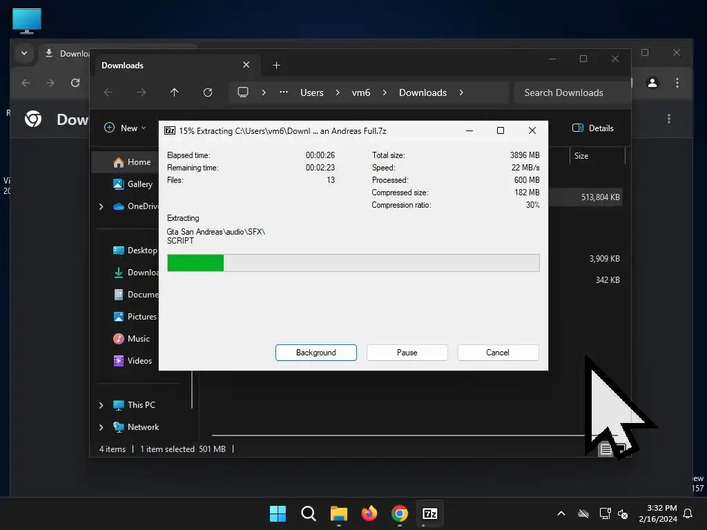
Task: Click the green extraction progress bar
Action: coord(353,263)
